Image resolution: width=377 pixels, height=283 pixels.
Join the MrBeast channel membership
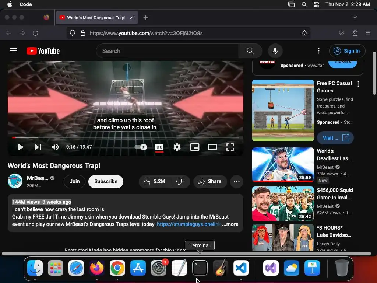coord(74,181)
